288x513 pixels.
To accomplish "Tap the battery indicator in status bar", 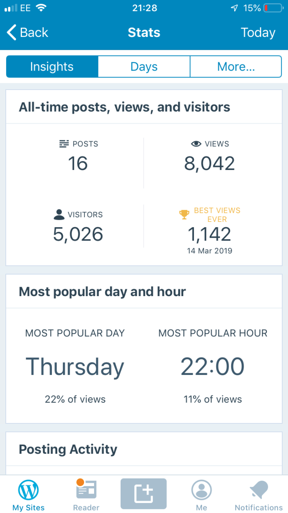I will (273, 8).
